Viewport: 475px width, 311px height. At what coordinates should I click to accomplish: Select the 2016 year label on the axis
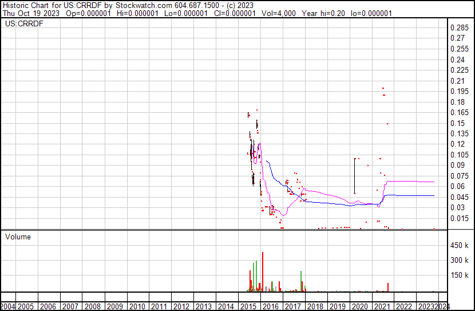(x=271, y=306)
